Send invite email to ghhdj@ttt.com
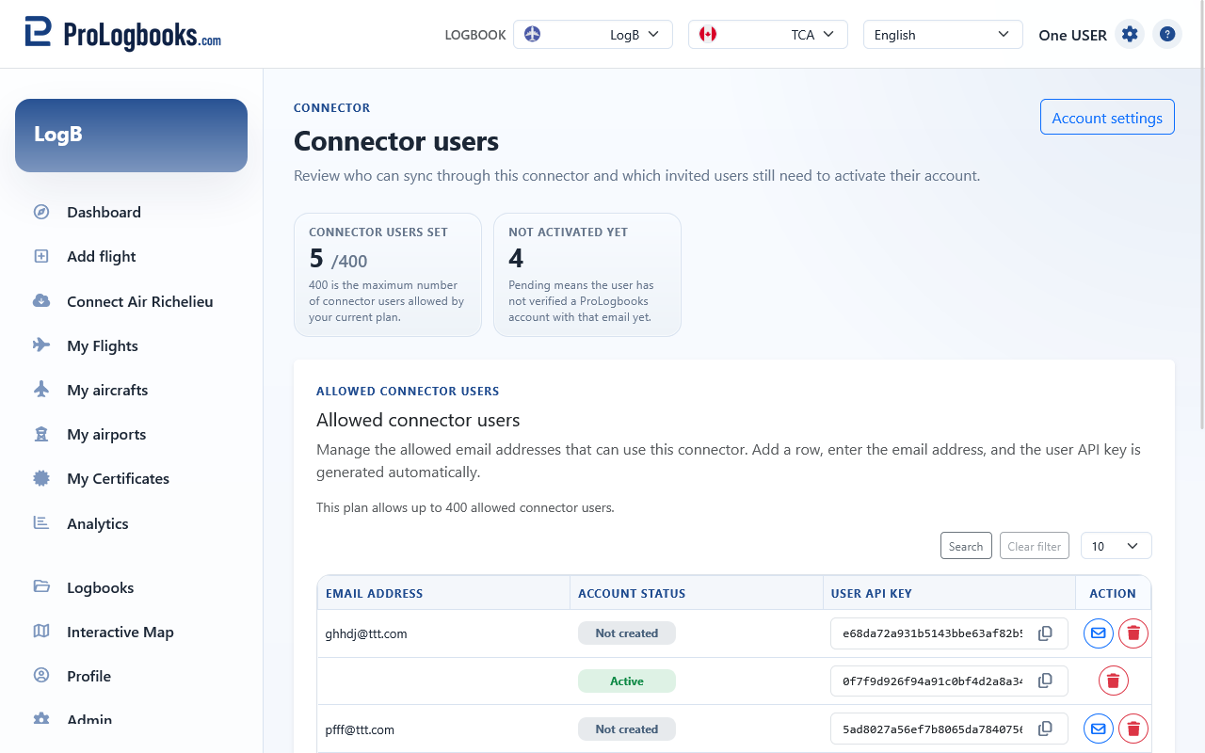The width and height of the screenshot is (1205, 753). (x=1099, y=633)
